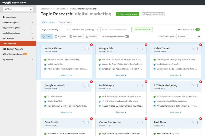205x136 pixels.
Task: Switch to Favorite Ideas tab
Action: coord(65,22)
